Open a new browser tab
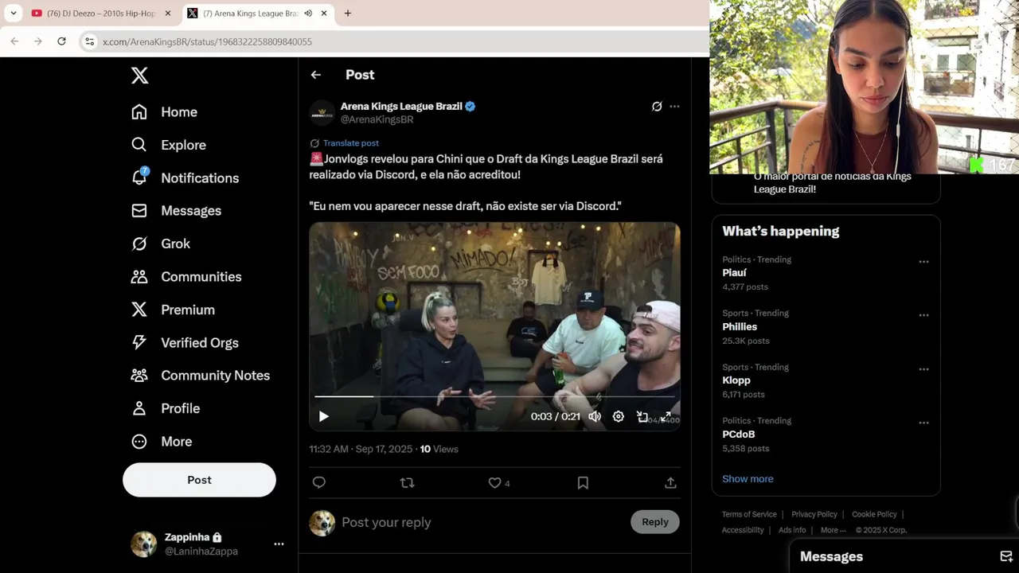This screenshot has height=573, width=1019. tap(348, 14)
